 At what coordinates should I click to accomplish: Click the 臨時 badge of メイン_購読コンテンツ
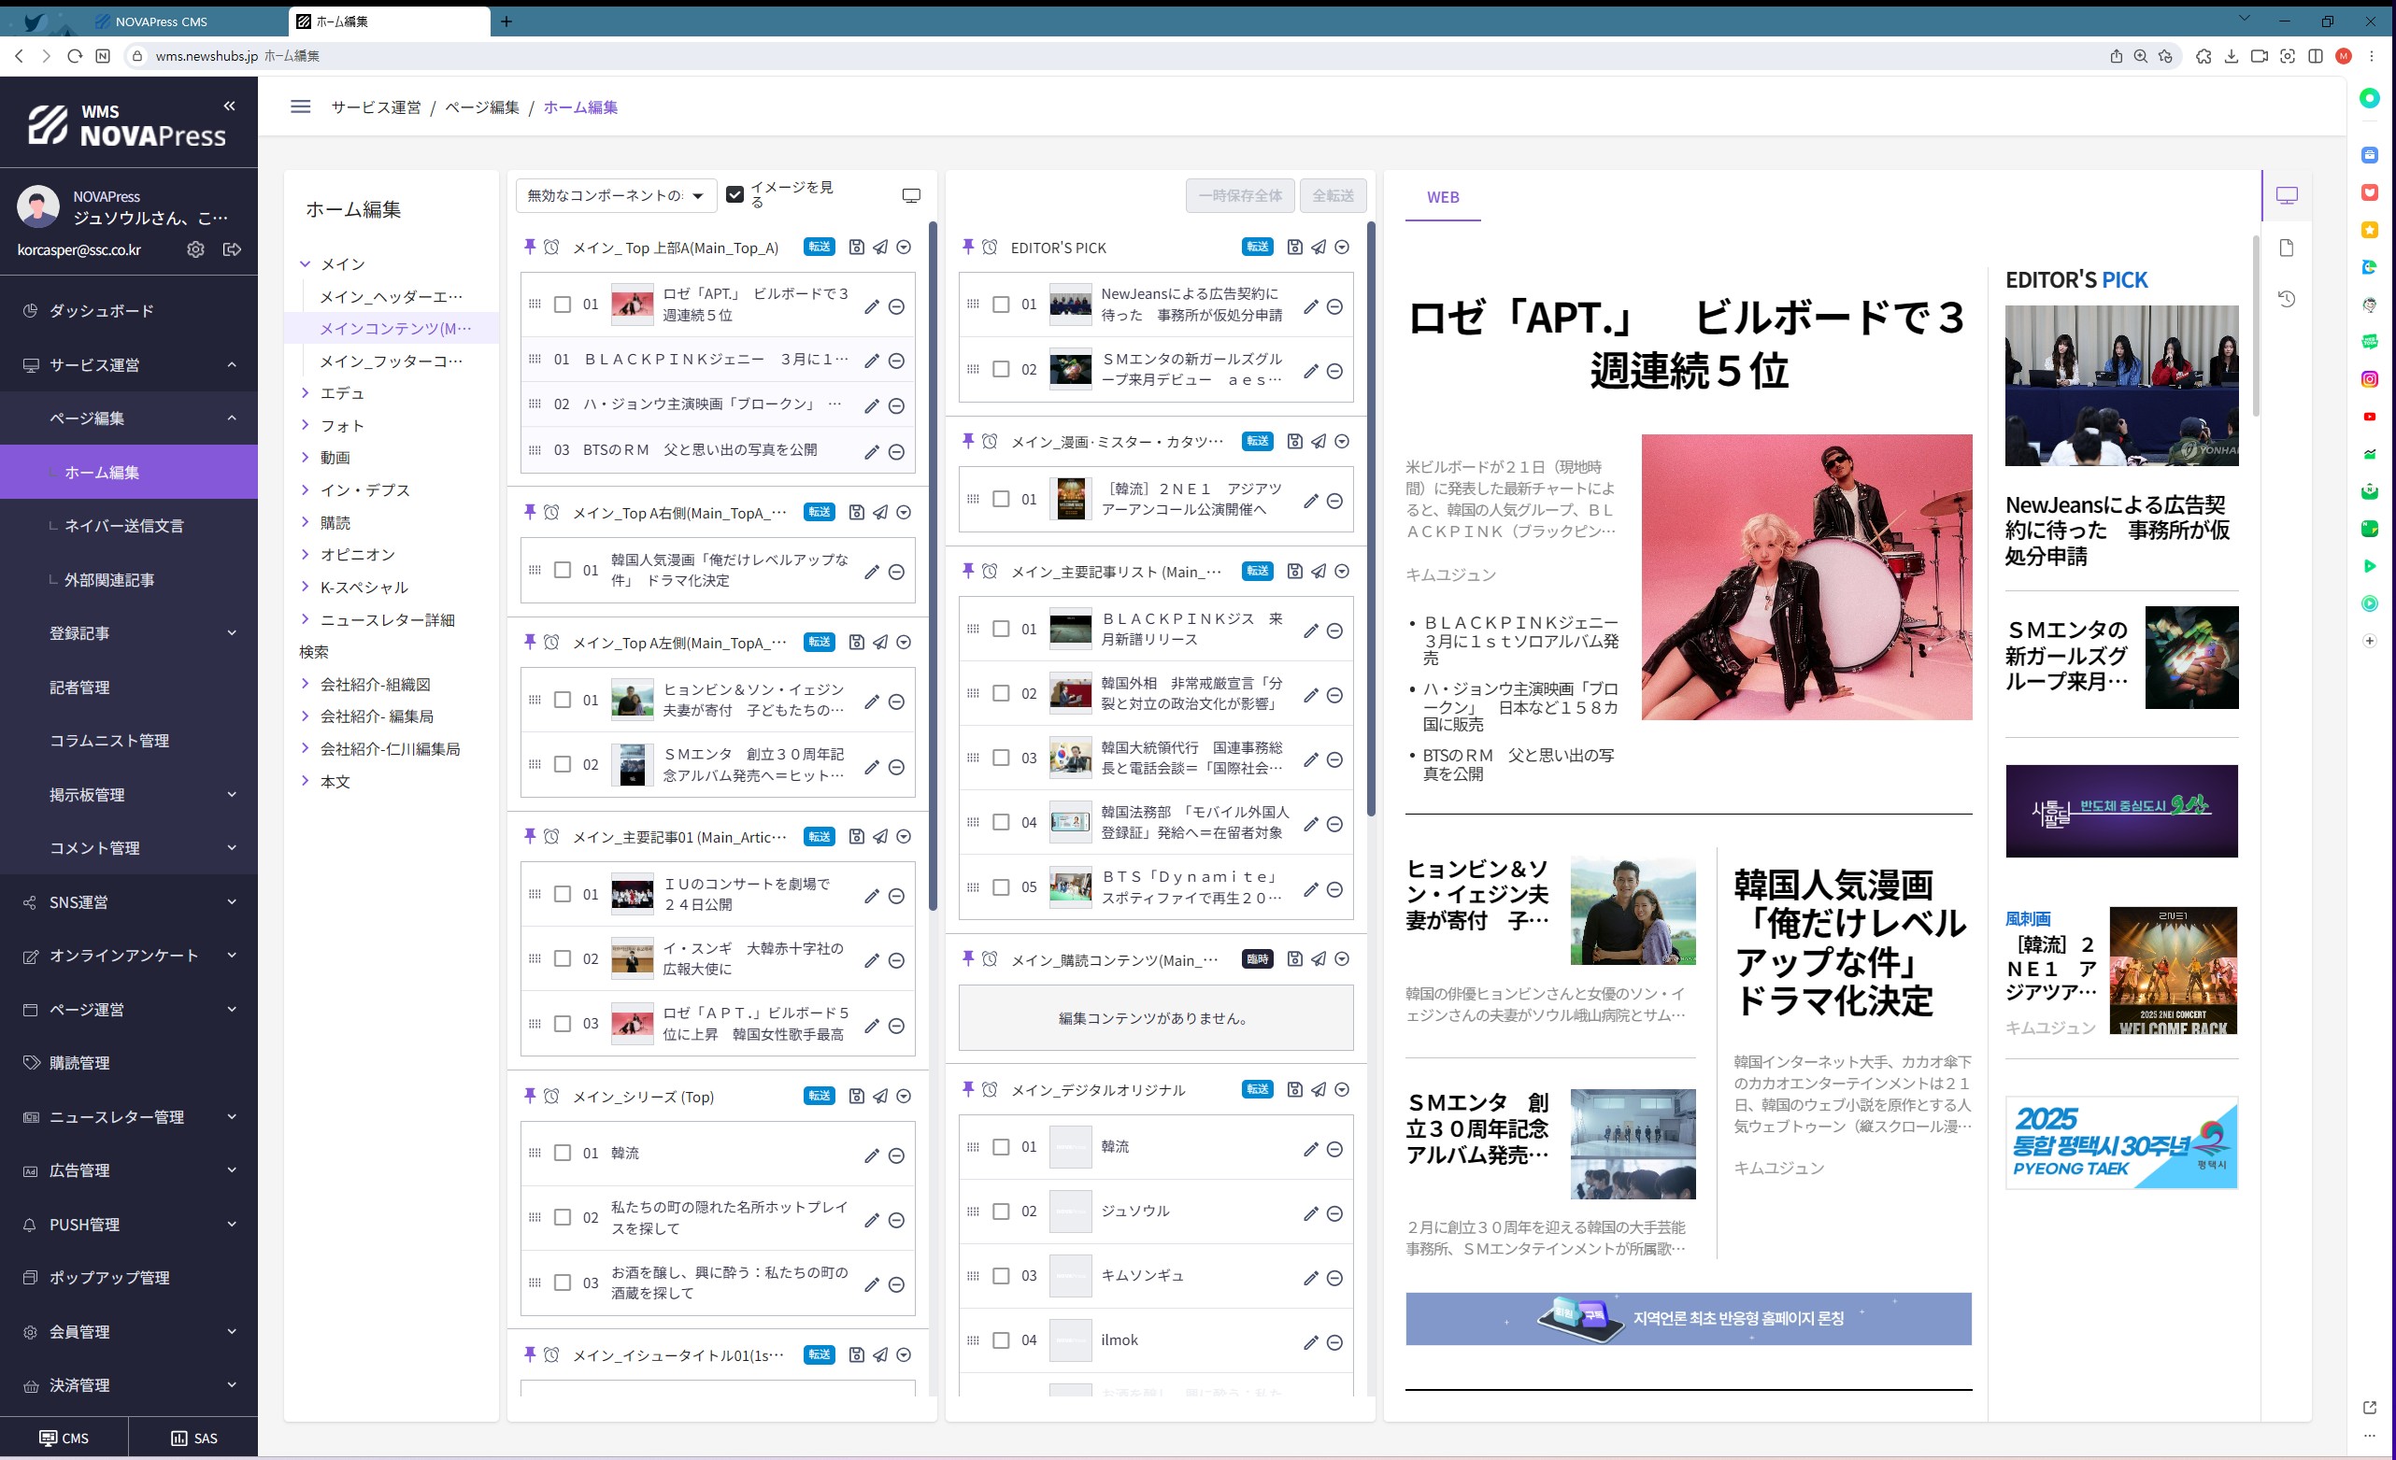click(1257, 959)
